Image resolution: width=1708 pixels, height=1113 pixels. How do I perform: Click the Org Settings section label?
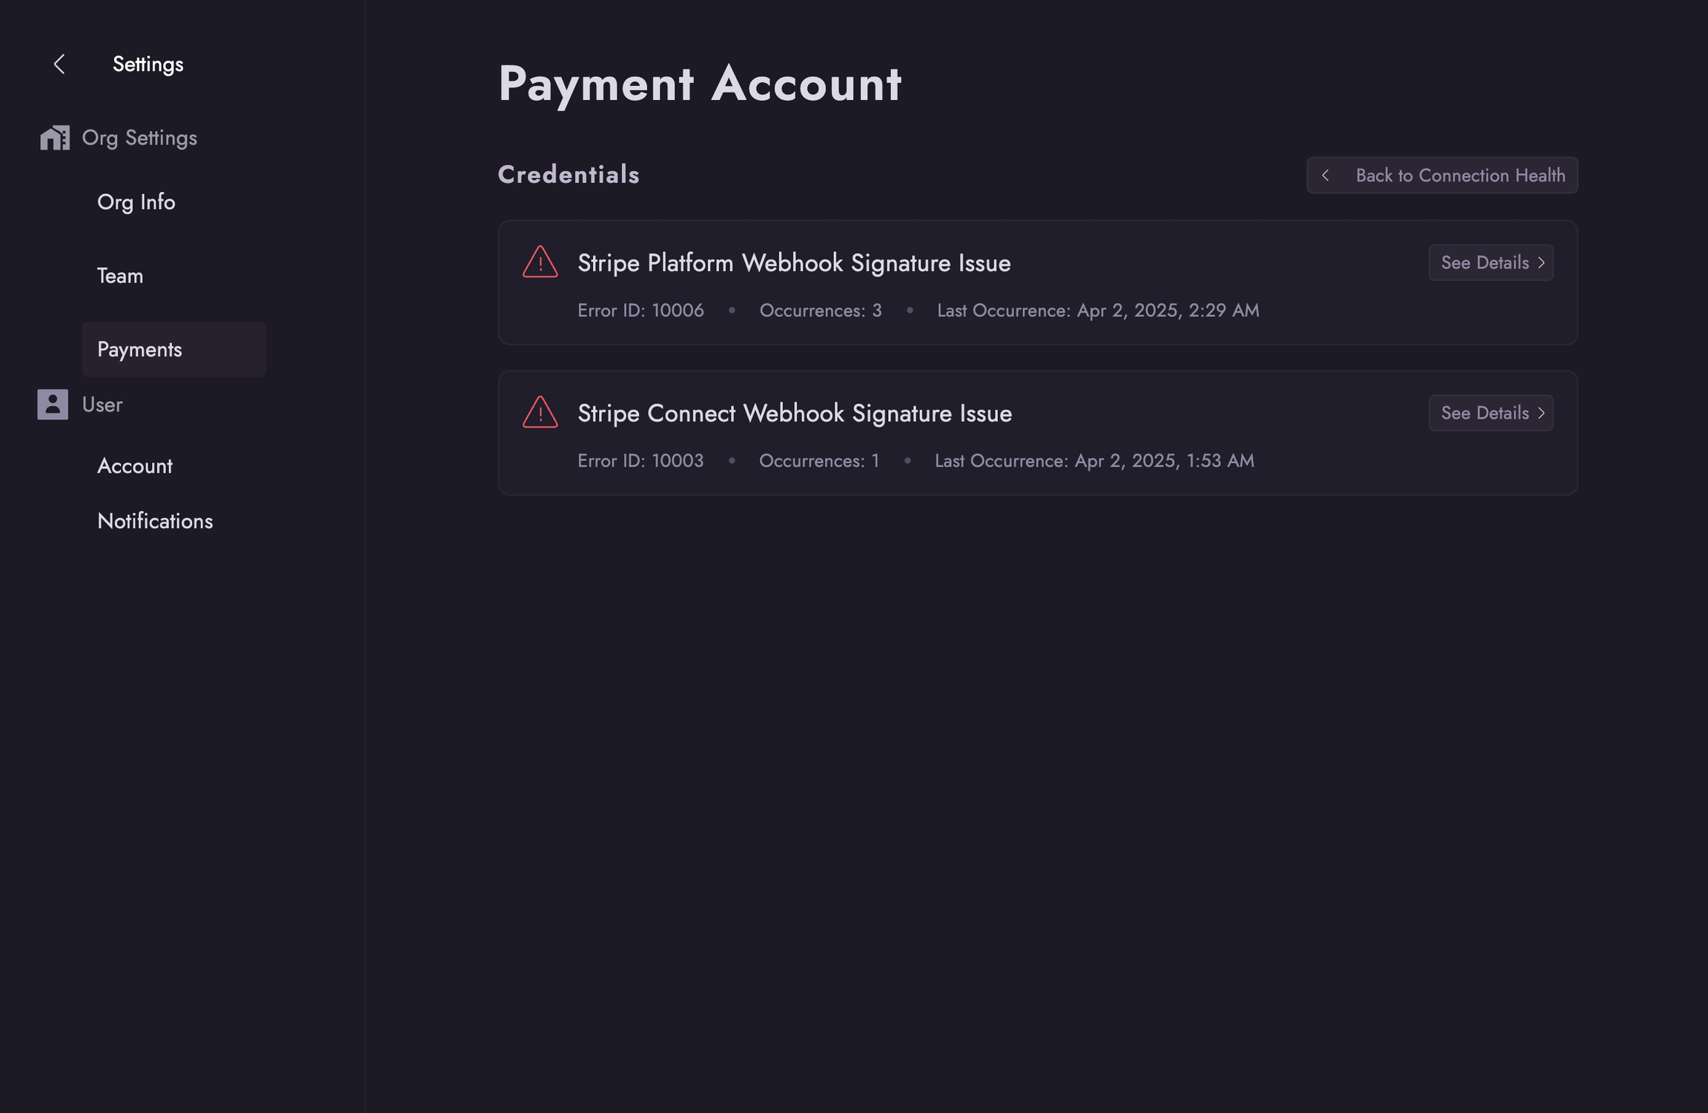tap(139, 138)
